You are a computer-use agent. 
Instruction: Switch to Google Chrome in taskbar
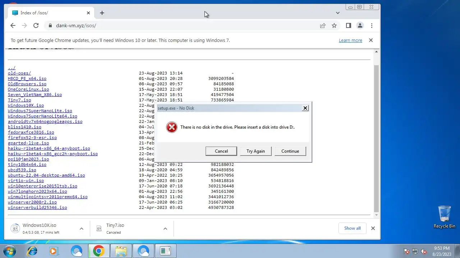pyautogui.click(x=98, y=251)
